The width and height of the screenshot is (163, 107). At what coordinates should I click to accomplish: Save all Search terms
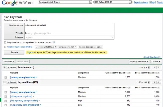[12, 67]
